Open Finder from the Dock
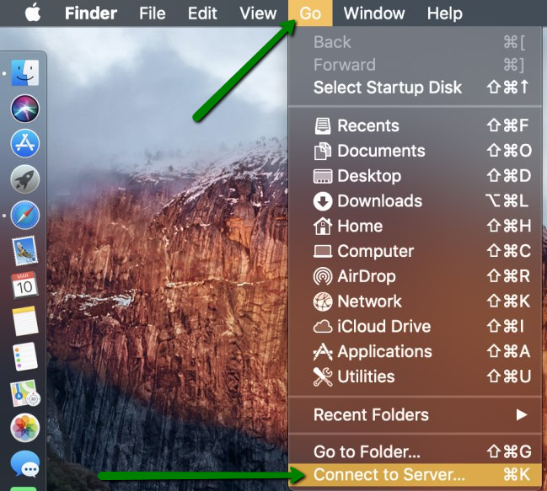 pyautogui.click(x=24, y=72)
